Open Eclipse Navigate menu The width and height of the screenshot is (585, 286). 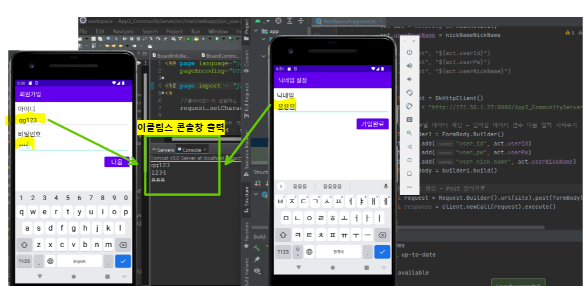123,31
